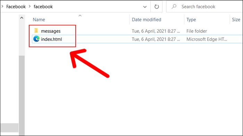Select the facebook breadcrumb segment
Viewport: 243px width, 136px height.
click(43, 7)
